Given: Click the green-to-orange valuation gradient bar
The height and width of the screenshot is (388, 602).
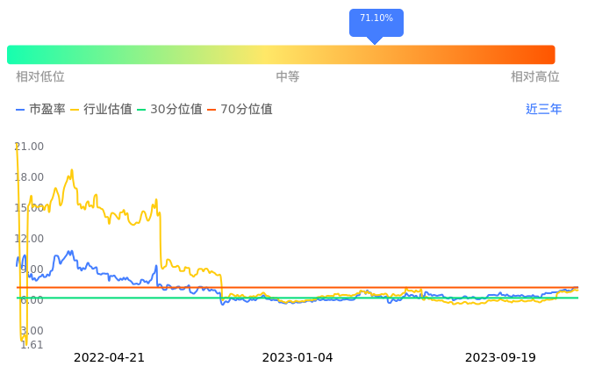Looking at the screenshot, I should click(x=281, y=54).
